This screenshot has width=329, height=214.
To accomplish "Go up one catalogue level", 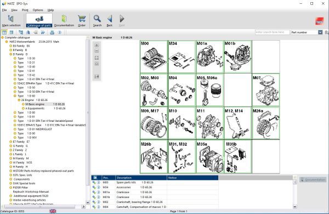I will (x=28, y=32).
